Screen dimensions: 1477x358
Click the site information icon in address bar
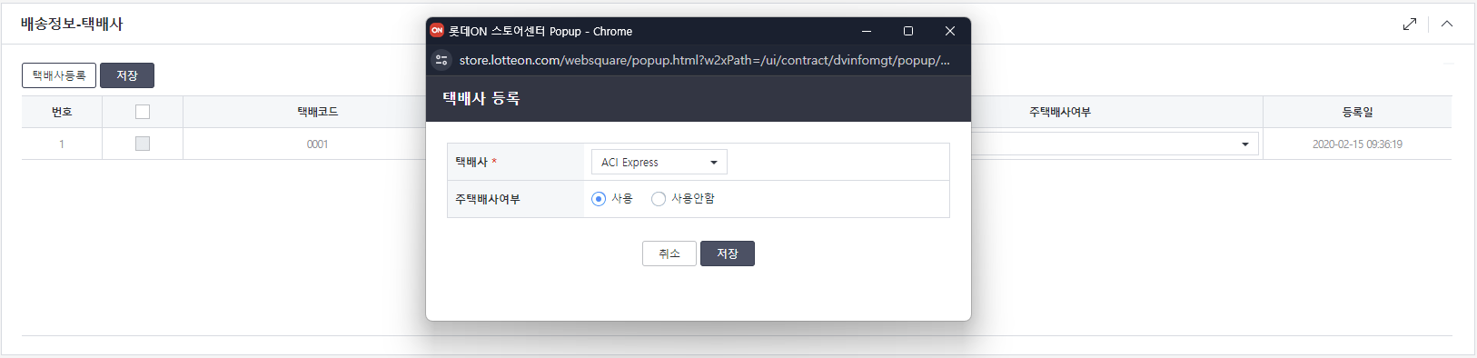pyautogui.click(x=441, y=60)
